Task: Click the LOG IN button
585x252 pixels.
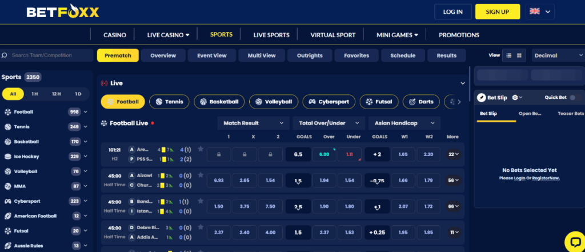Action: tap(453, 11)
